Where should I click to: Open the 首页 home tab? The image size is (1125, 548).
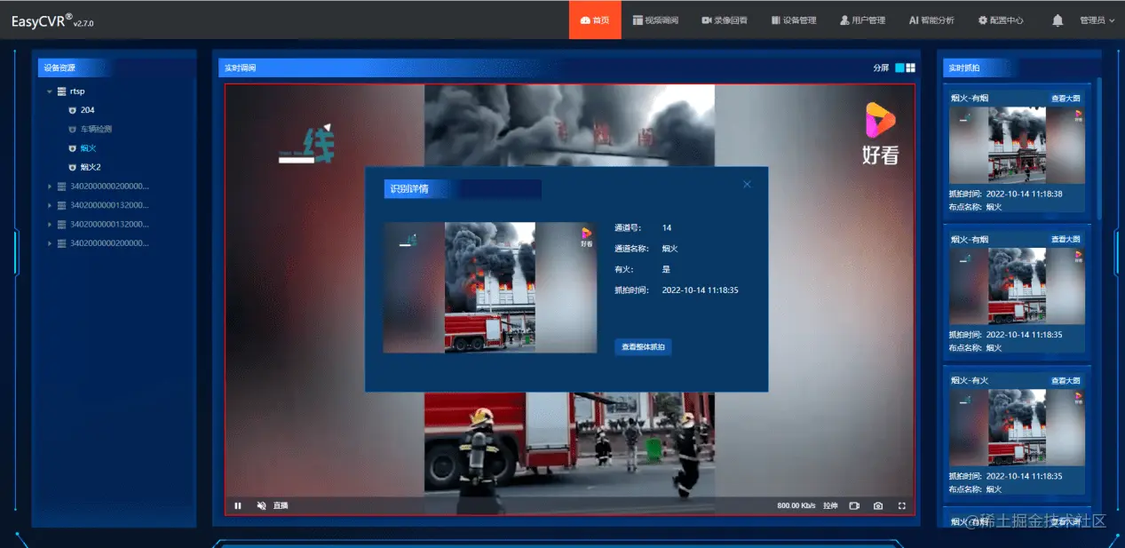click(595, 20)
